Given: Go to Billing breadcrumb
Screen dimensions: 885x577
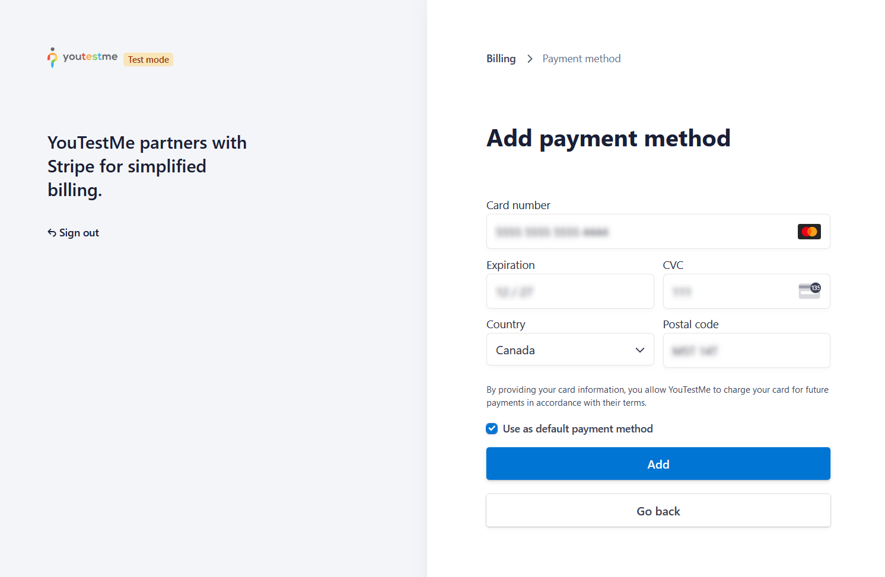Looking at the screenshot, I should tap(501, 59).
